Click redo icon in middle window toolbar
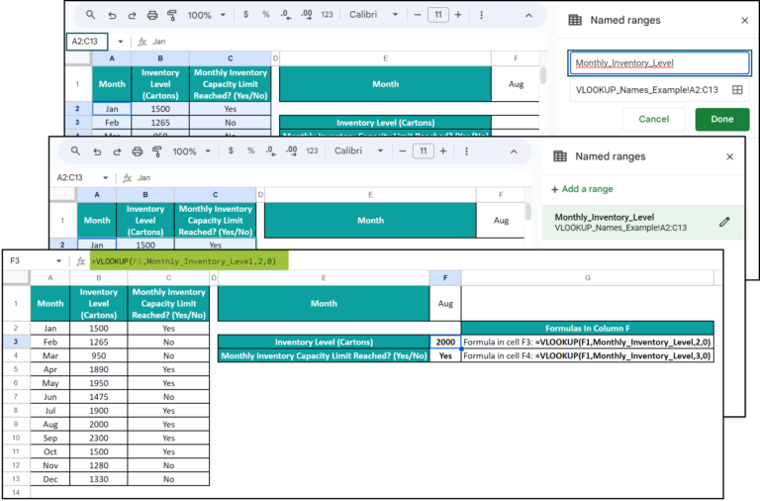 (117, 151)
